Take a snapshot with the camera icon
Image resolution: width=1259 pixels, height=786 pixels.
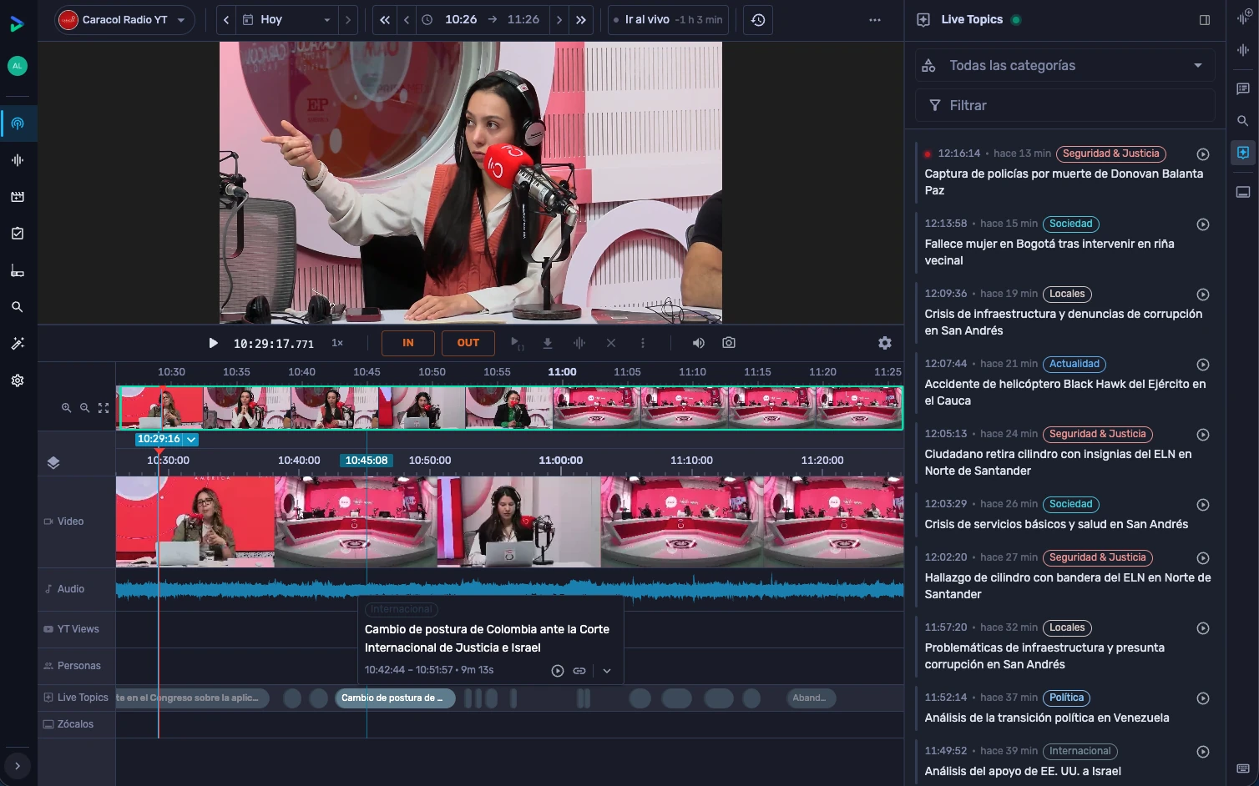[x=729, y=343]
